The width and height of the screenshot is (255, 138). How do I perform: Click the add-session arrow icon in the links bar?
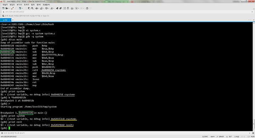coord(3,16)
